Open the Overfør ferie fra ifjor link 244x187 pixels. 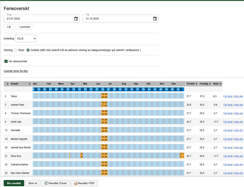[x=16, y=71]
